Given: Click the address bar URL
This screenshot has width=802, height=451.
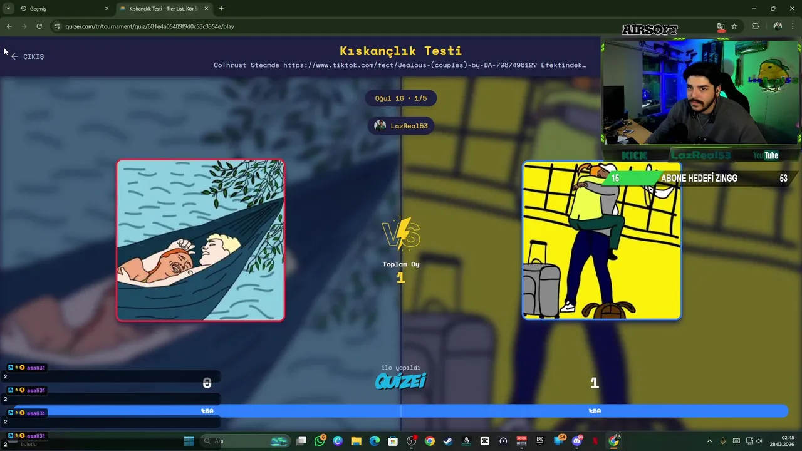Looking at the screenshot, I should click(150, 26).
